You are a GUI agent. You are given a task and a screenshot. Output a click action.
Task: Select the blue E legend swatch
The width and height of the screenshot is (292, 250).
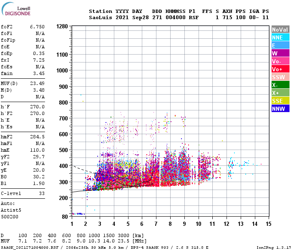pos(280,45)
